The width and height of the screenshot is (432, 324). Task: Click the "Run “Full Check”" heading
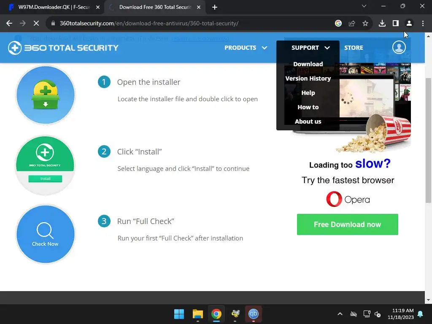point(146,221)
